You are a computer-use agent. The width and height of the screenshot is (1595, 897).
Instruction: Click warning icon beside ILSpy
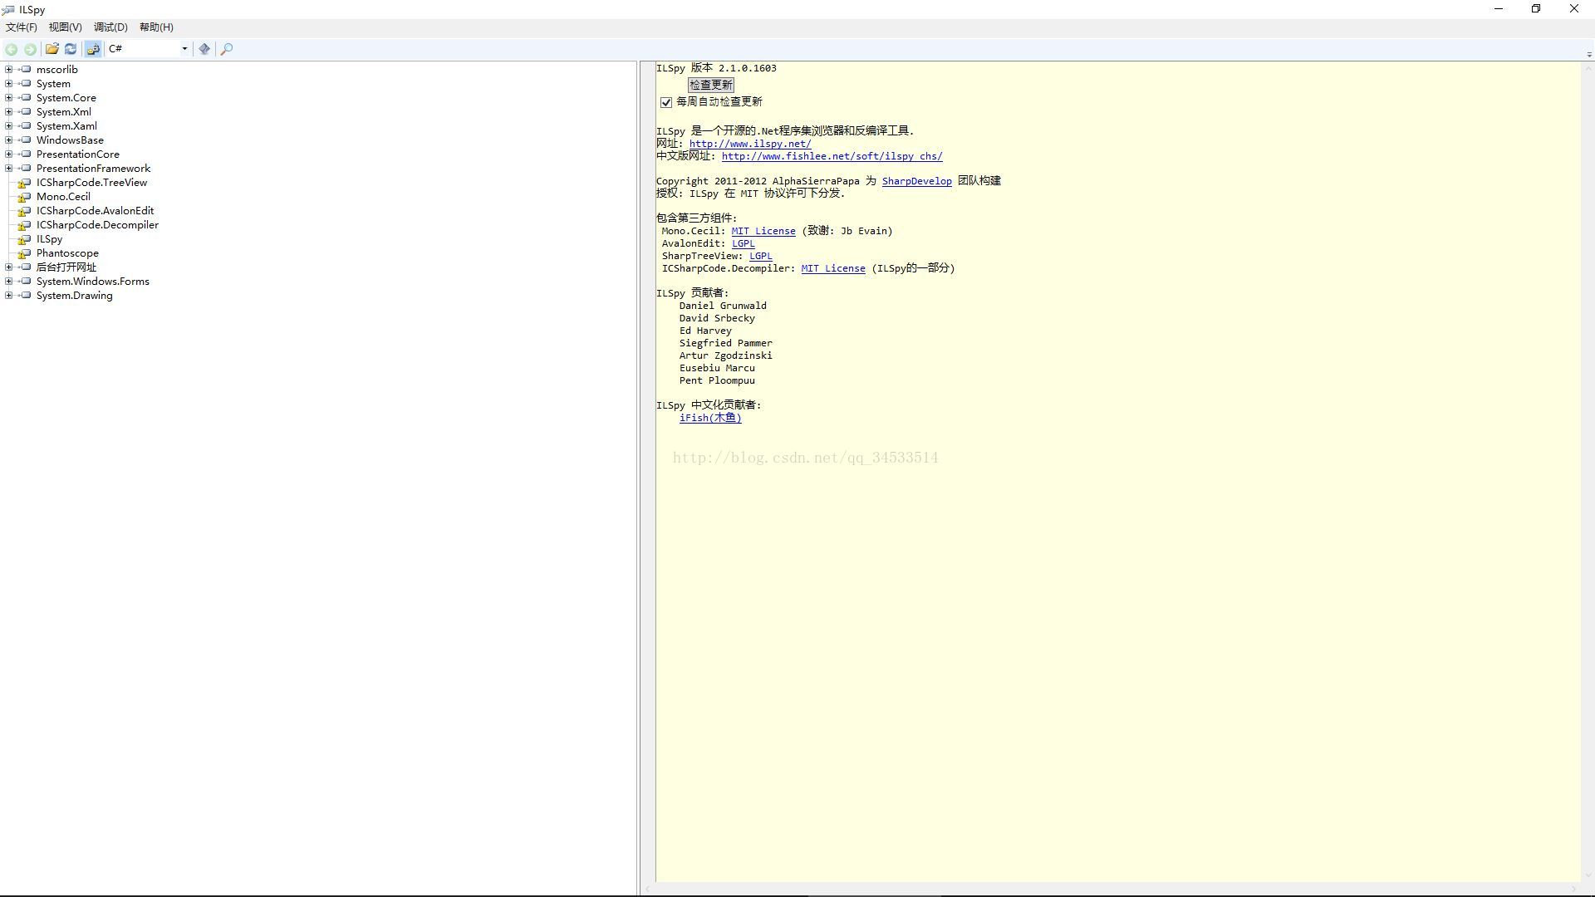coord(25,239)
